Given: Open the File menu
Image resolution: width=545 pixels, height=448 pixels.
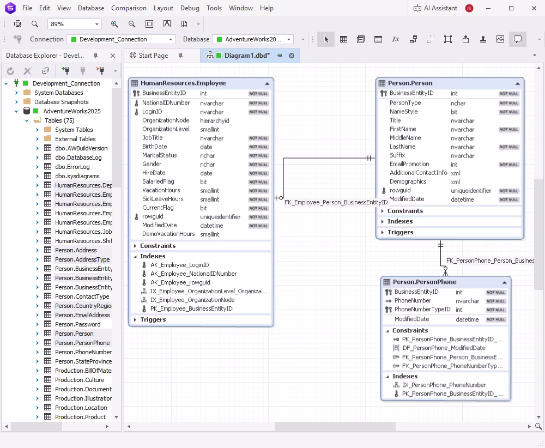Looking at the screenshot, I should pos(27,8).
